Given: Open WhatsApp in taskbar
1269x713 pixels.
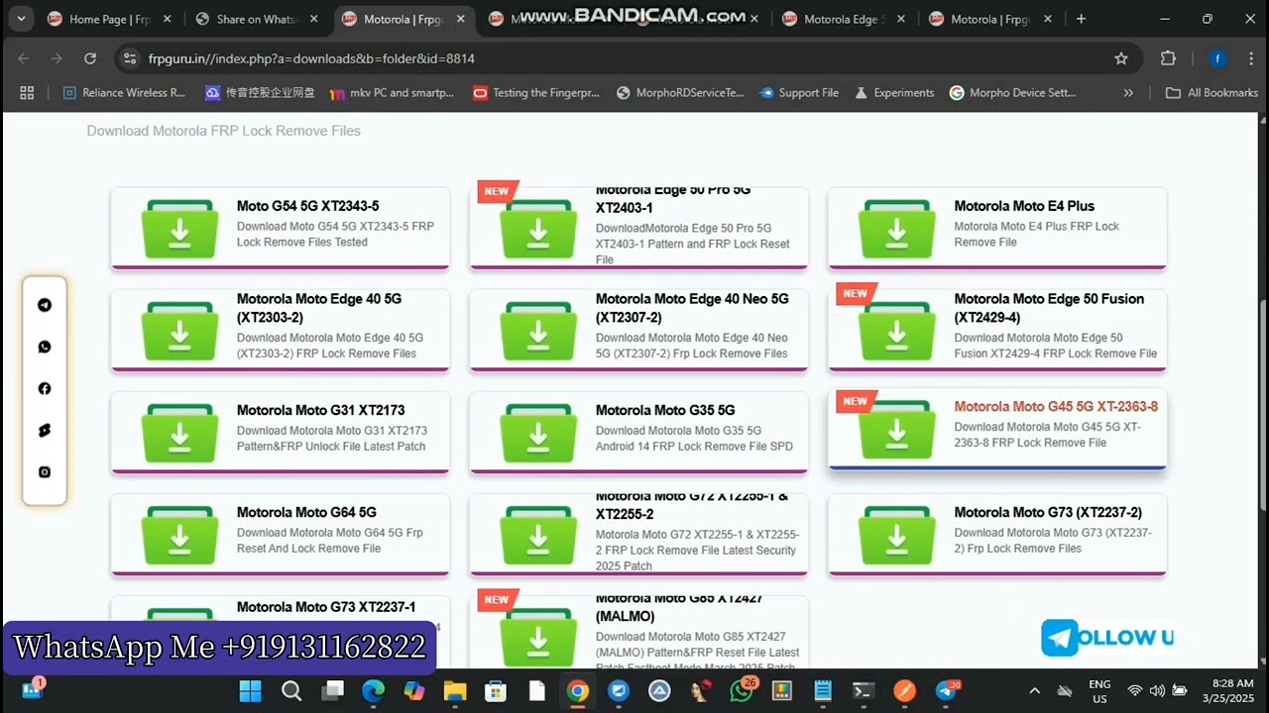Looking at the screenshot, I should (741, 691).
